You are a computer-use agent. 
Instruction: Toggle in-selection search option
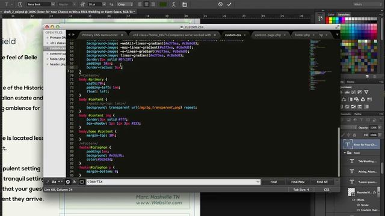(x=75, y=182)
